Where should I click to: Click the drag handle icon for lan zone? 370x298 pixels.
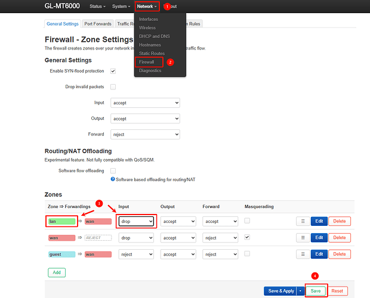click(x=303, y=221)
